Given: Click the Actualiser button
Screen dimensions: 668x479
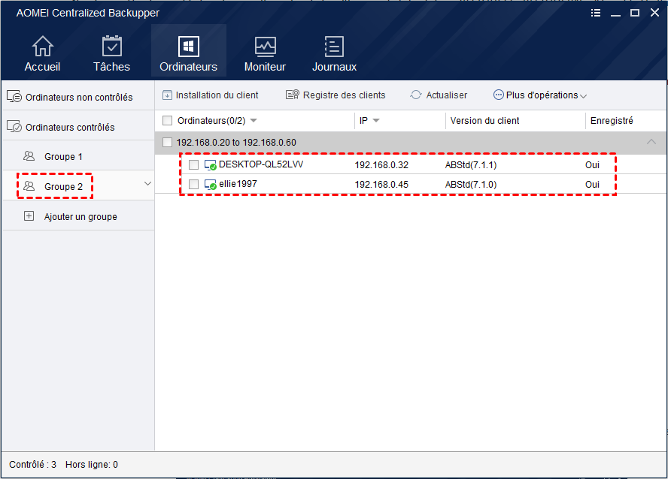Looking at the screenshot, I should point(439,95).
